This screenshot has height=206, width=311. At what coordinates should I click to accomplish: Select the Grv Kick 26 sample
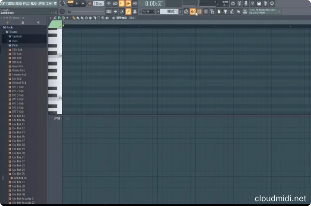(20, 178)
